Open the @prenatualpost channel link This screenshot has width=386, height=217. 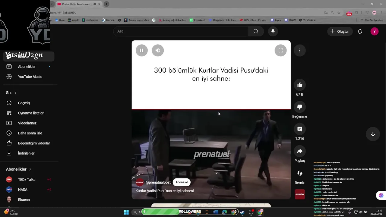click(x=158, y=182)
